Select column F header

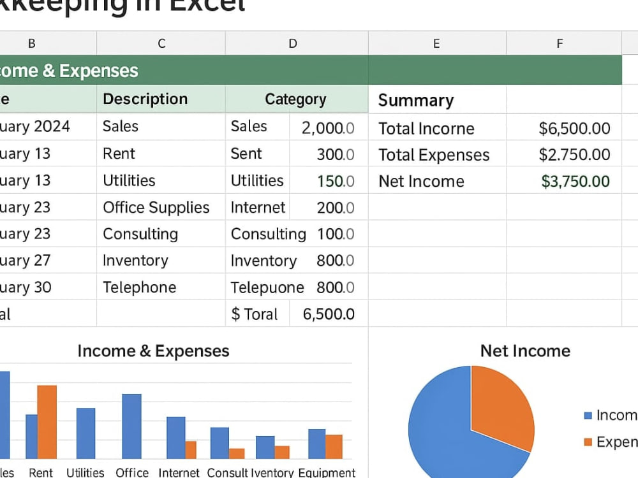563,43
